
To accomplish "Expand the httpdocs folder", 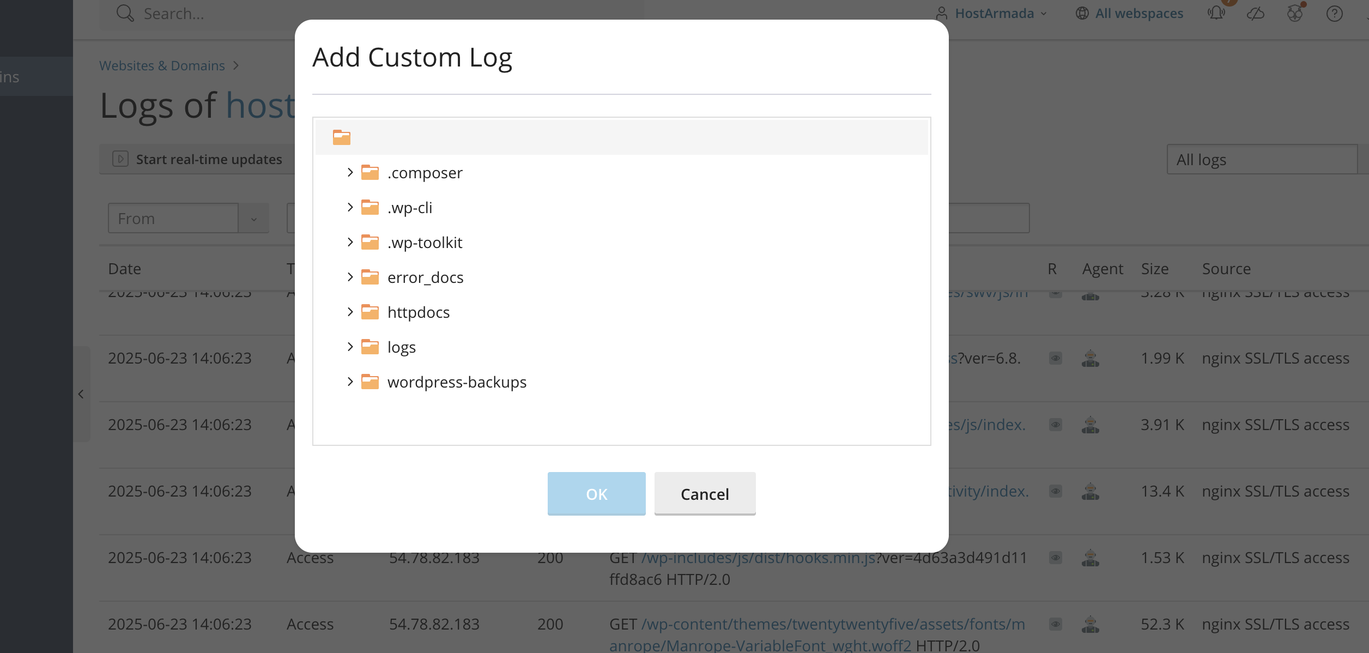I will (x=350, y=312).
